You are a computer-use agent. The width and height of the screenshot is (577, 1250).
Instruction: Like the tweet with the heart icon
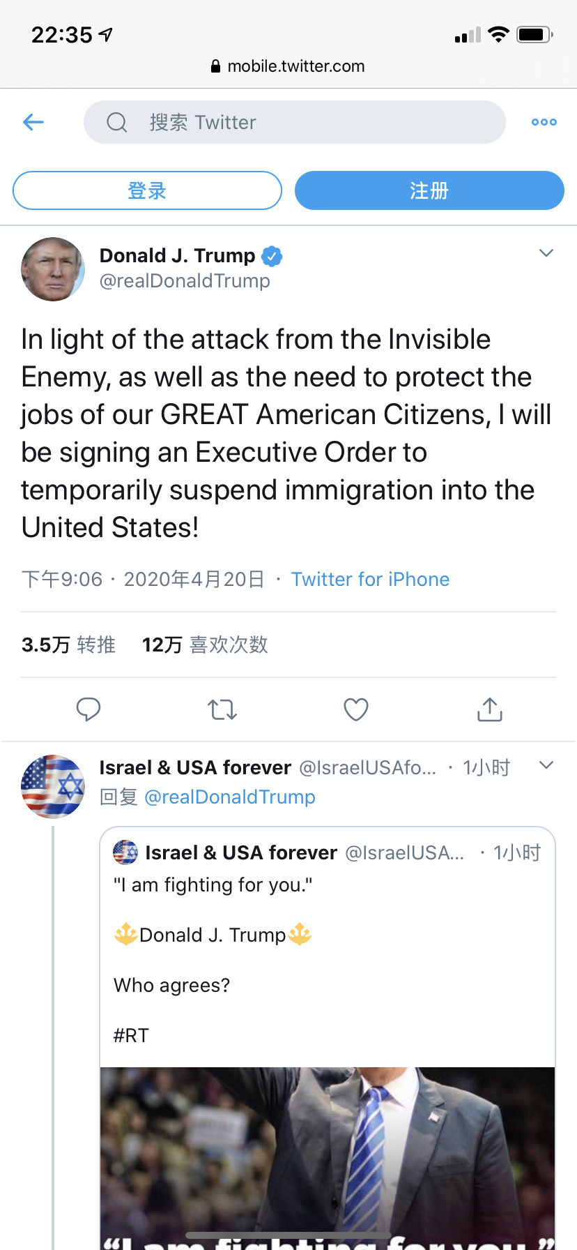pos(356,709)
